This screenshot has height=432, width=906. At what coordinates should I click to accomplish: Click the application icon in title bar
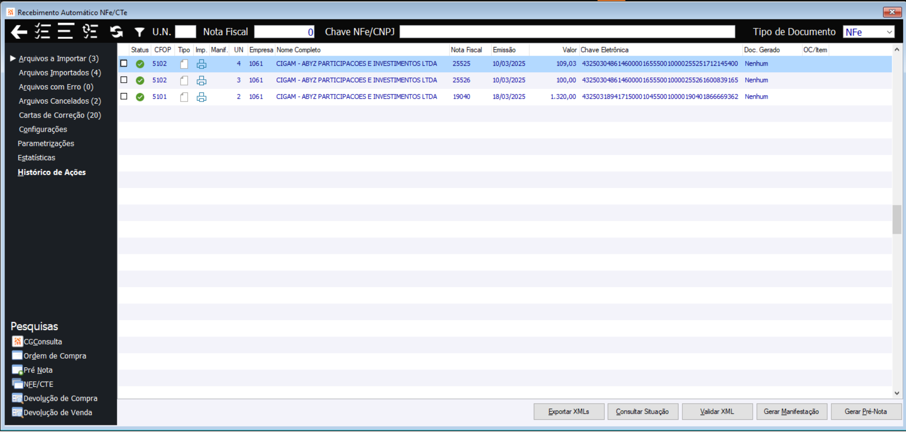pyautogui.click(x=10, y=12)
